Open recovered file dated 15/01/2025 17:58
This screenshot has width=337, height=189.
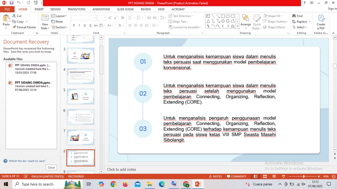point(31,69)
